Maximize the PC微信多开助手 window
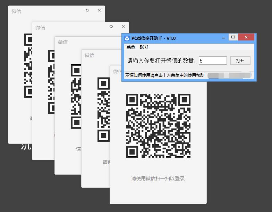 coord(233,37)
